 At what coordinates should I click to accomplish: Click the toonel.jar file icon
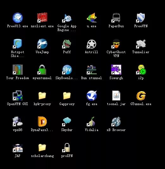[x=116, y=96]
